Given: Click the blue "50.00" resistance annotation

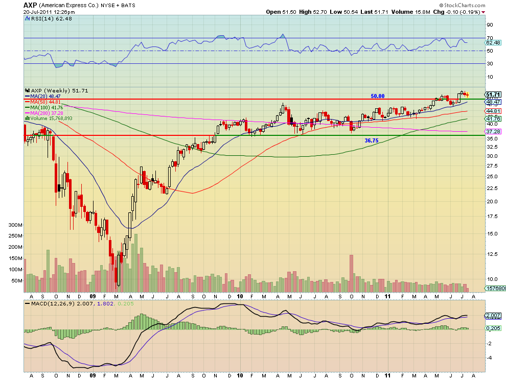Looking at the screenshot, I should pyautogui.click(x=378, y=96).
